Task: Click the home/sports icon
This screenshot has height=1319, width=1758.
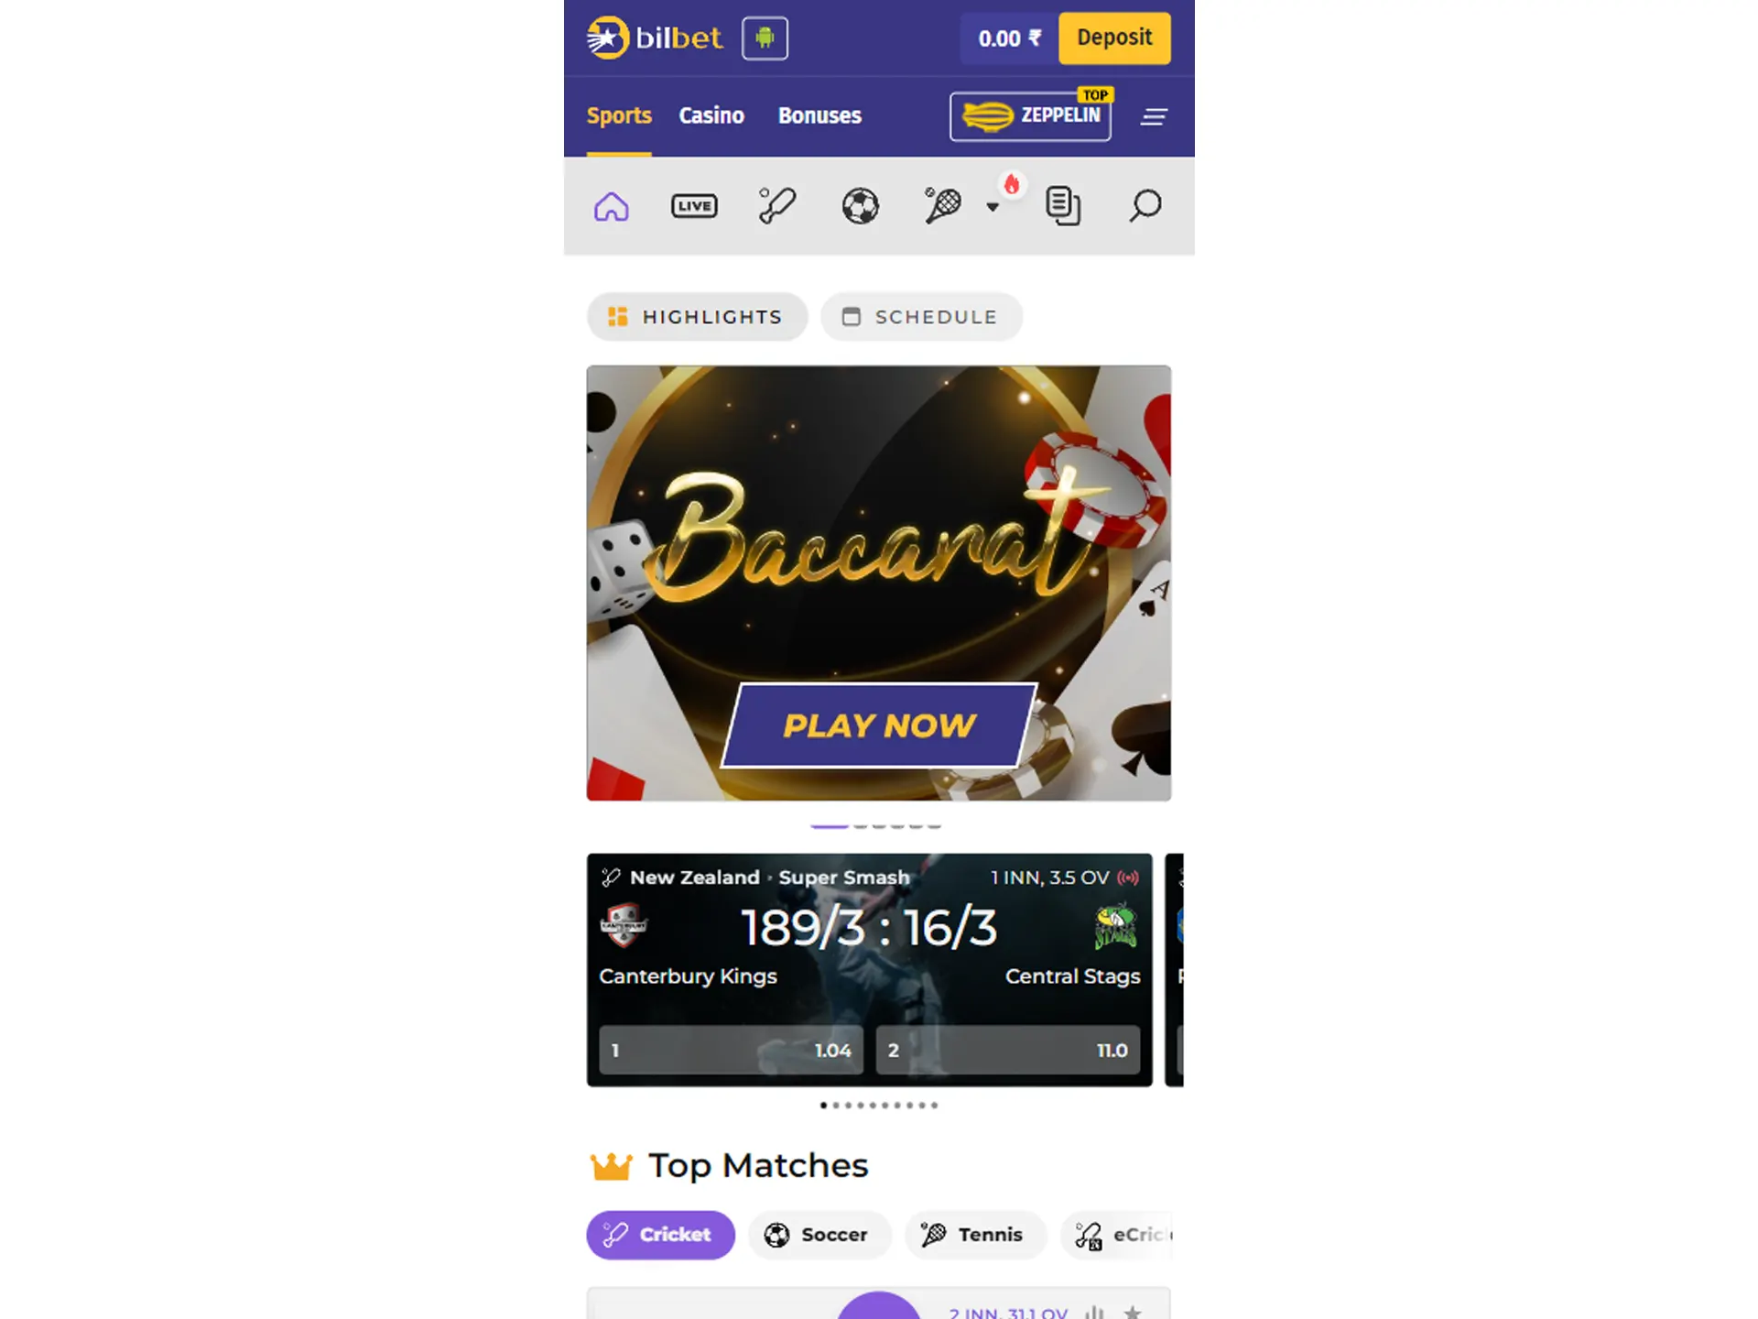Action: point(612,205)
